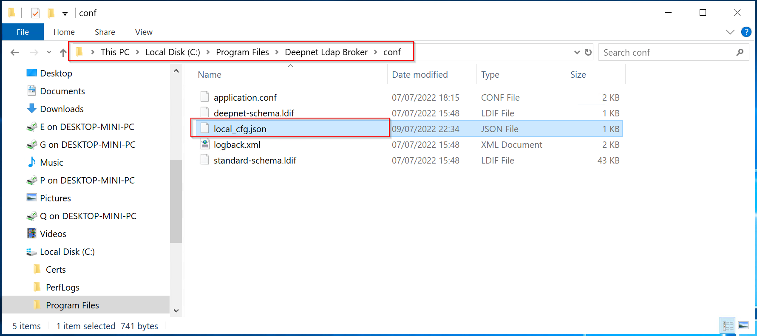Screen dimensions: 757x336
Task: Switch to details view icon
Action: pos(728,326)
